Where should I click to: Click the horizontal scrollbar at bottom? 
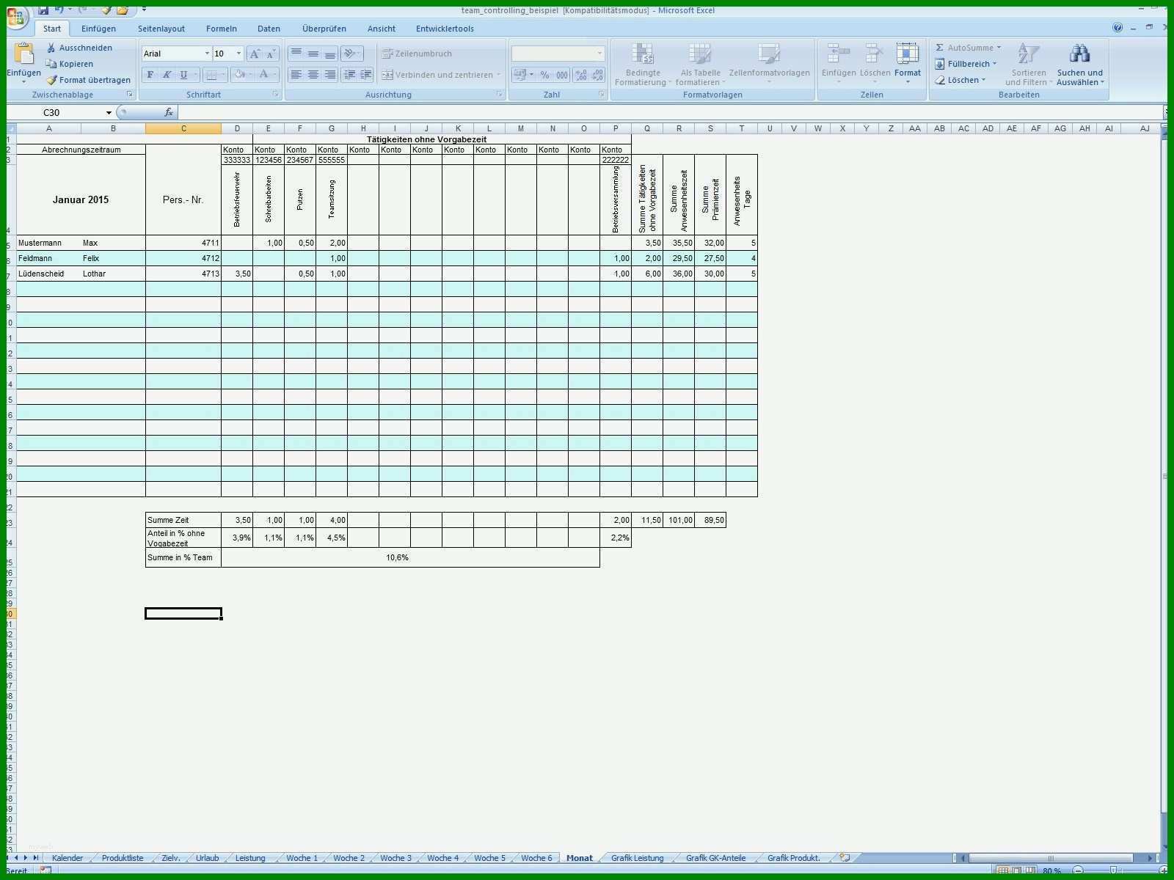pyautogui.click(x=1051, y=858)
